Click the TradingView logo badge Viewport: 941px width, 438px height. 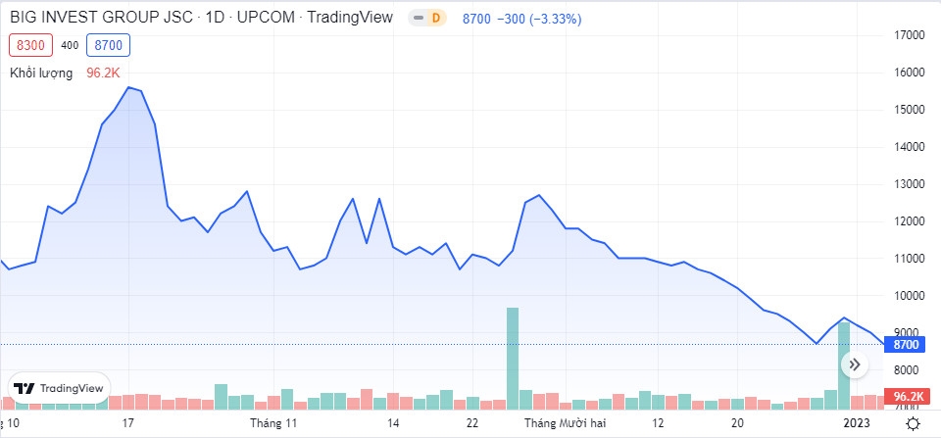61,388
